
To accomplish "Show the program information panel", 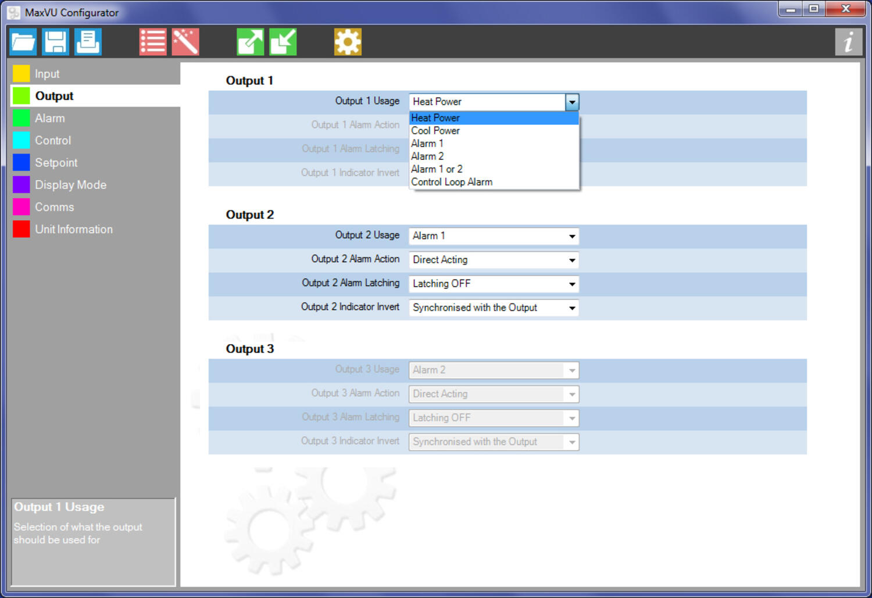I will coord(848,41).
